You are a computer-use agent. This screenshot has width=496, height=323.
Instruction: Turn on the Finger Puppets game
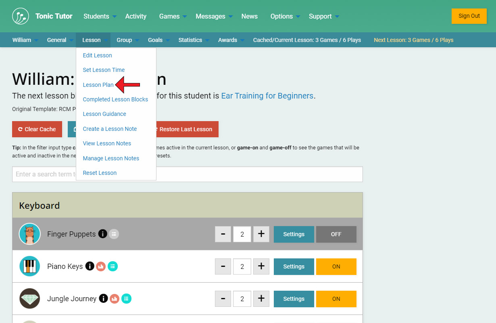[x=336, y=234]
